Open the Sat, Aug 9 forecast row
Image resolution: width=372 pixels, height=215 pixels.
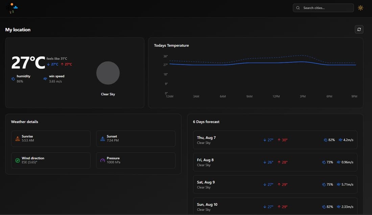[x=275, y=184]
